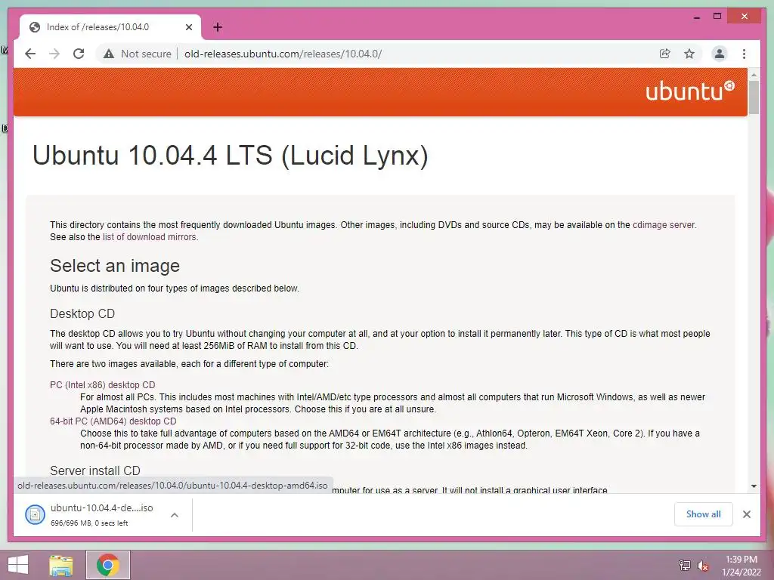Click the vertical scrollbar thumb
Image resolution: width=774 pixels, height=580 pixels.
[754, 97]
